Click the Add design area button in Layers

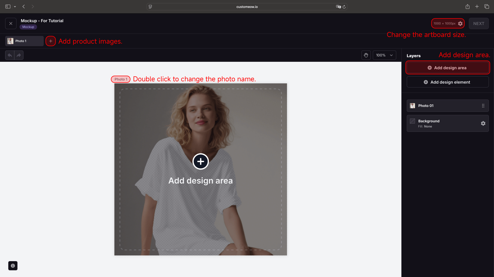coord(448,68)
